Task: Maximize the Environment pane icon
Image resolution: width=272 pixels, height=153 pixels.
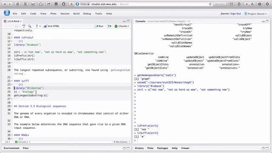Action: 128,148
